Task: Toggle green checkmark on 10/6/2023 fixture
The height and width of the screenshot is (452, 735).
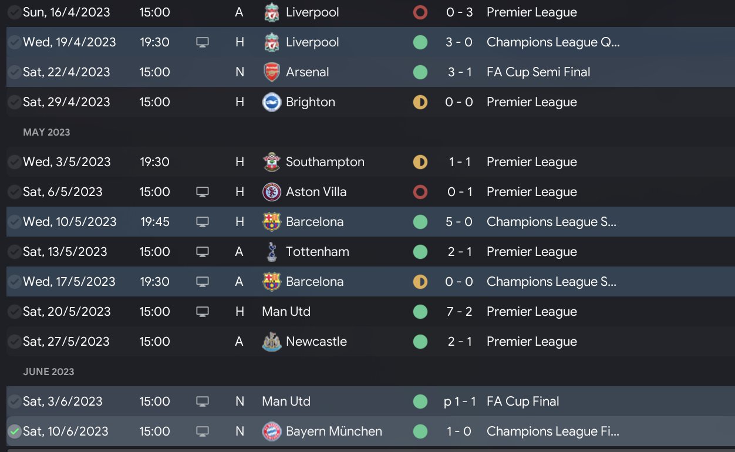Action: point(15,431)
